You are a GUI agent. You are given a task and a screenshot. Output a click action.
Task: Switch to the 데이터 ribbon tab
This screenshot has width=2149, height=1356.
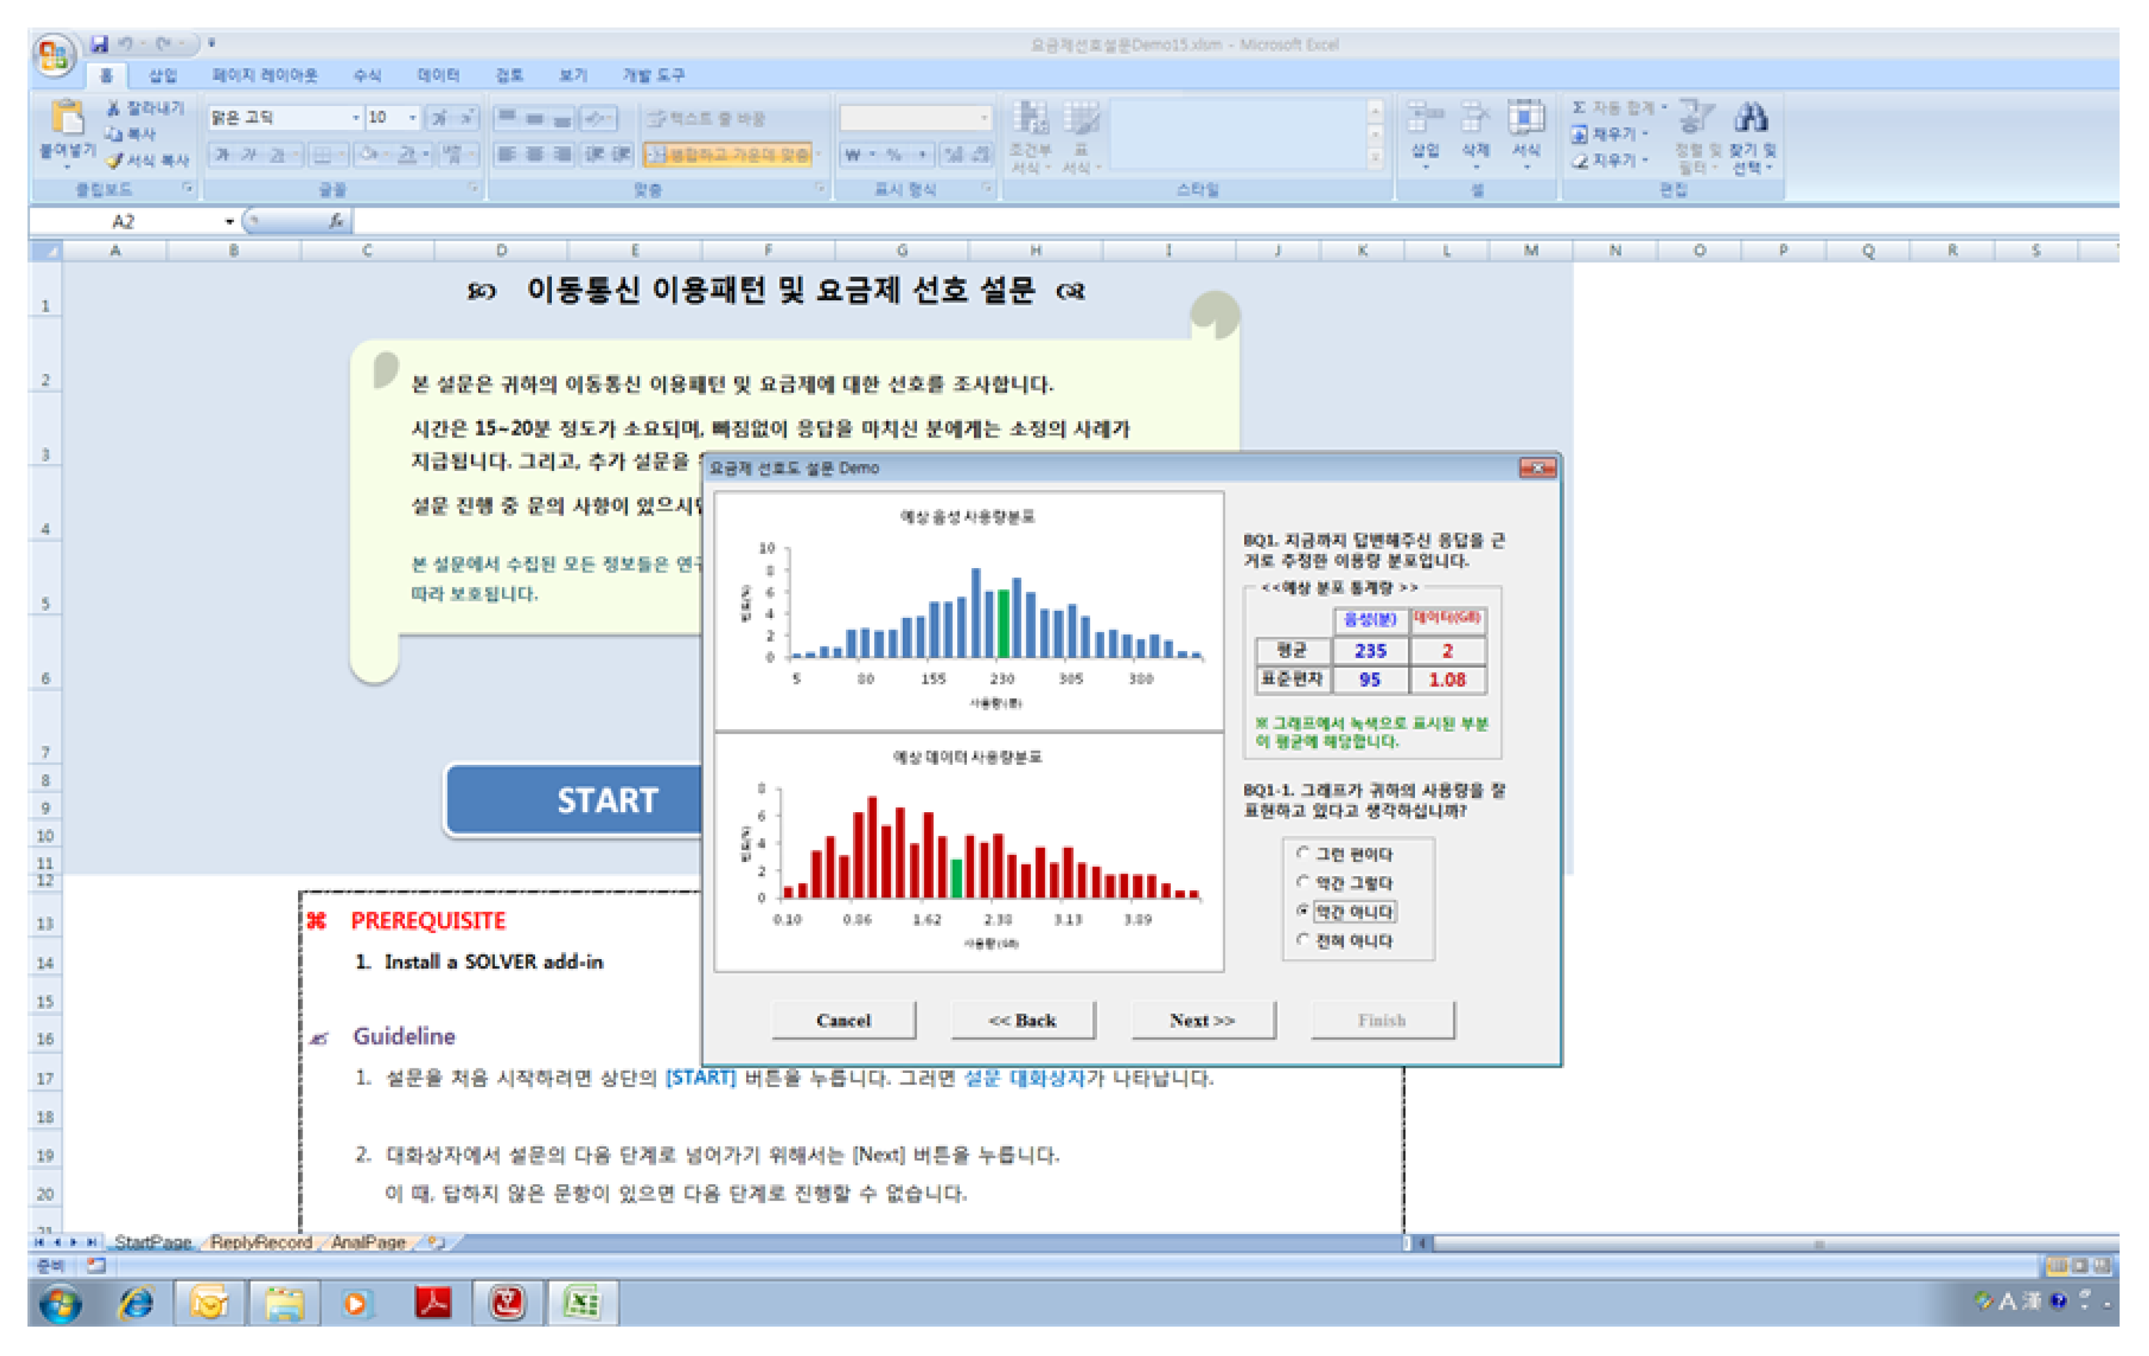(x=438, y=75)
